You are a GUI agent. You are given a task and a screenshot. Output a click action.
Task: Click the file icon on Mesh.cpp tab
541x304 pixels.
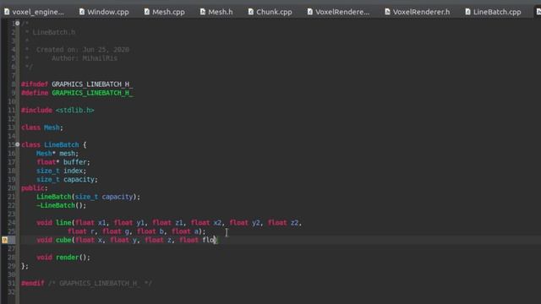(x=146, y=12)
